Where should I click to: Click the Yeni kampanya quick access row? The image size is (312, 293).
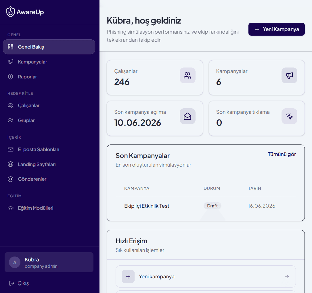[206, 277]
